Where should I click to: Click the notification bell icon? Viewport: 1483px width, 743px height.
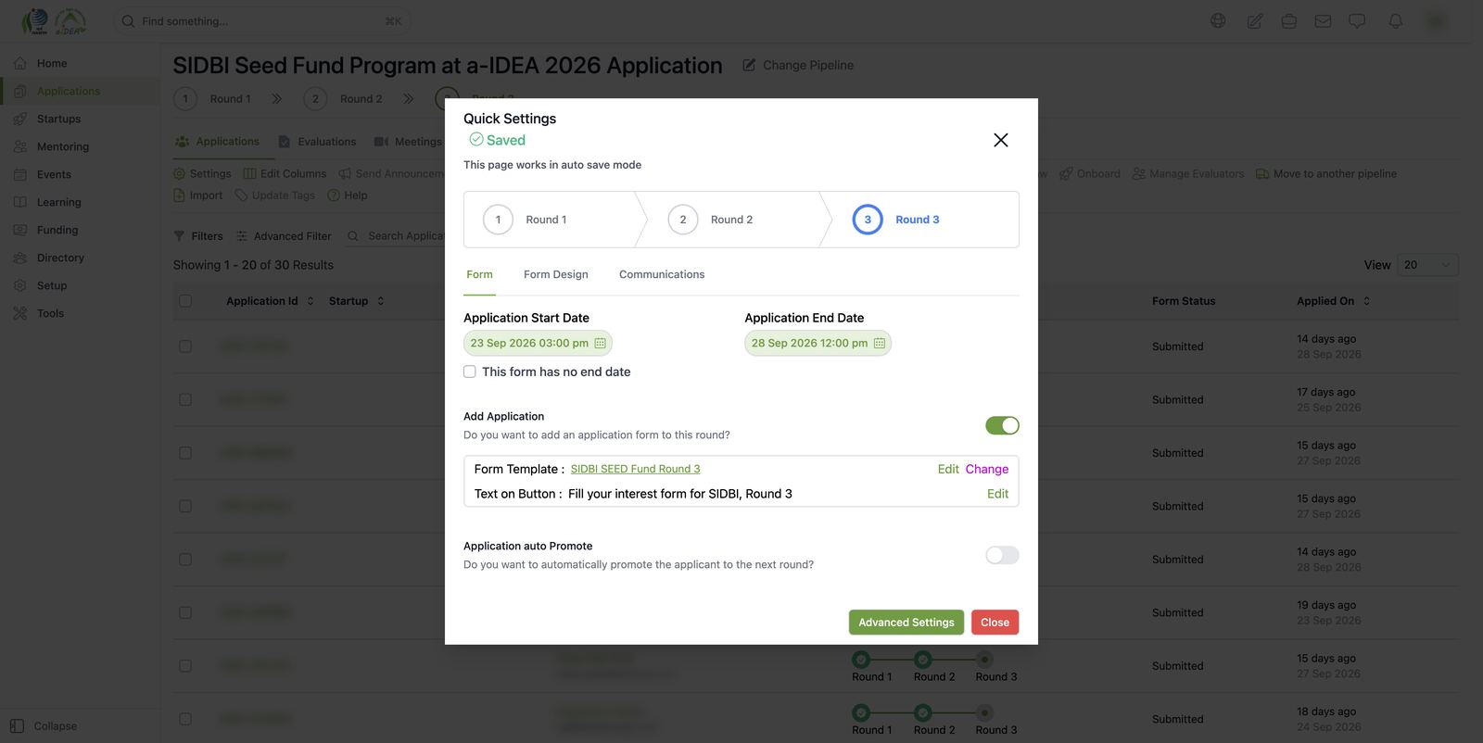(1395, 20)
